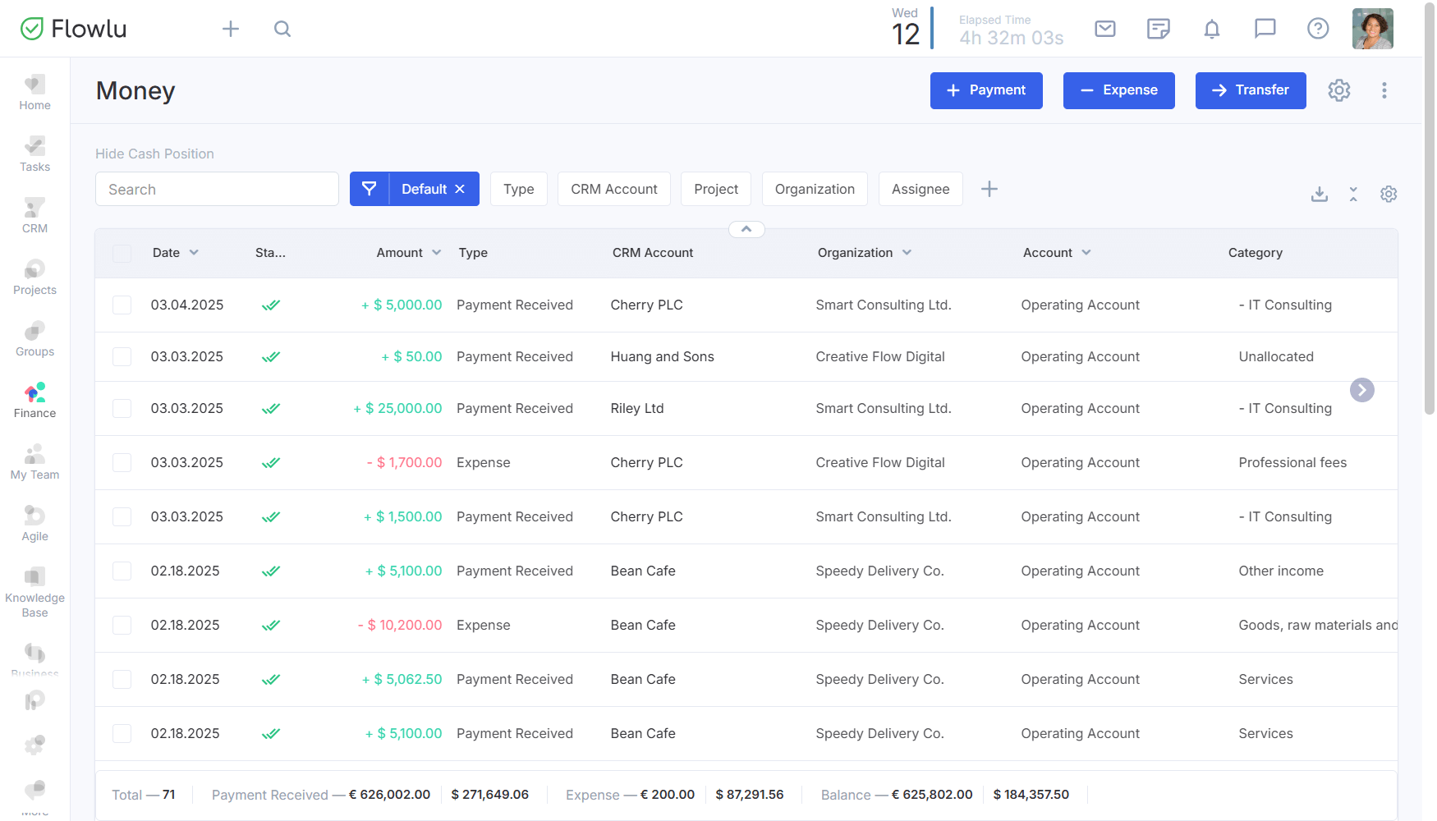Click the Professional fees category cell
This screenshot has width=1437, height=821.
click(1292, 462)
